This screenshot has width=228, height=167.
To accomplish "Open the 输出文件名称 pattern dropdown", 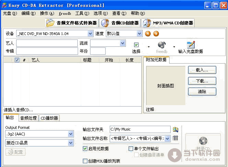I will pos(167,138).
